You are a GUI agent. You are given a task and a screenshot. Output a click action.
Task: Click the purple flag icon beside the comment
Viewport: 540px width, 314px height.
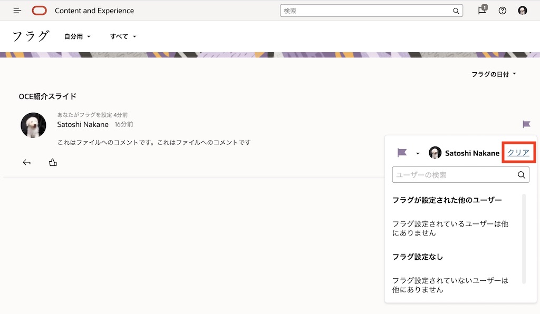[x=526, y=124]
